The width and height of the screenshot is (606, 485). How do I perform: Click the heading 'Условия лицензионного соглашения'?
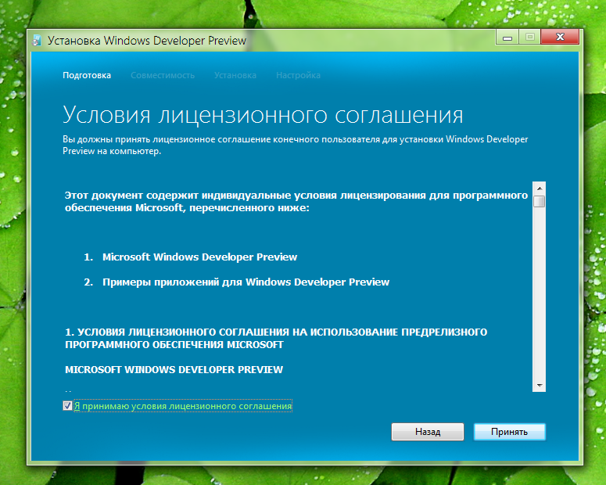click(x=263, y=115)
